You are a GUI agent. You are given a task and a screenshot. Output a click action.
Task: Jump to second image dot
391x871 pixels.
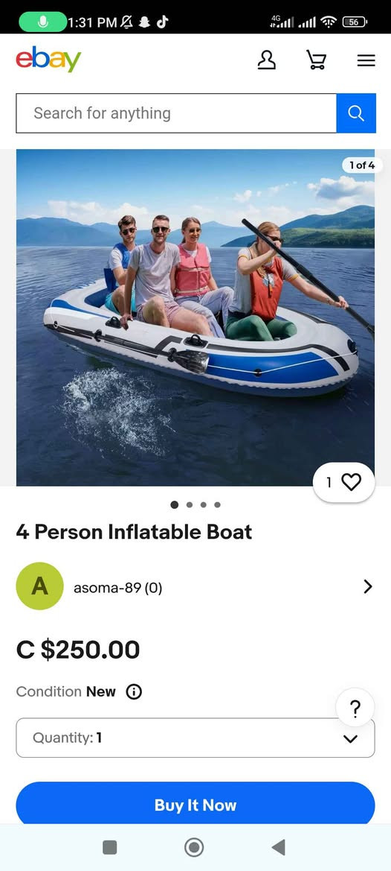(x=190, y=505)
